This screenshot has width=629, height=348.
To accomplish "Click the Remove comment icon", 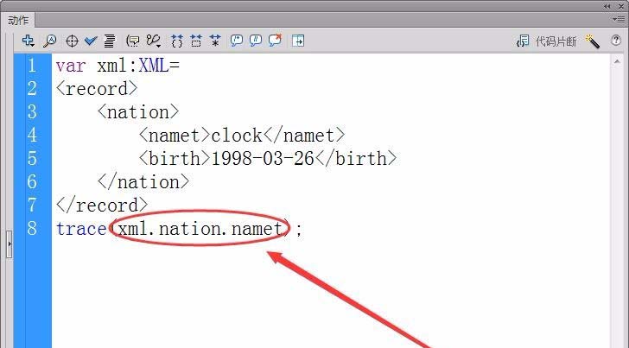I will [275, 40].
